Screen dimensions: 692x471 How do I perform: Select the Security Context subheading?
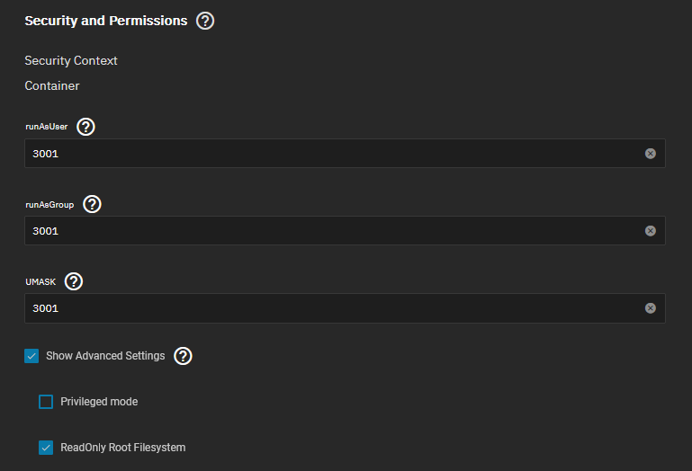point(71,61)
